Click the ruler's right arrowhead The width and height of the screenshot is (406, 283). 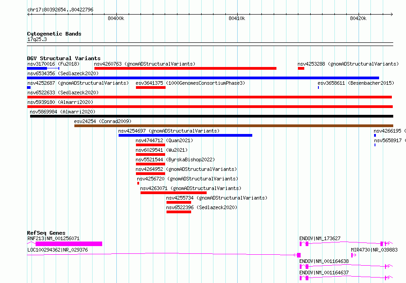pos(391,14)
